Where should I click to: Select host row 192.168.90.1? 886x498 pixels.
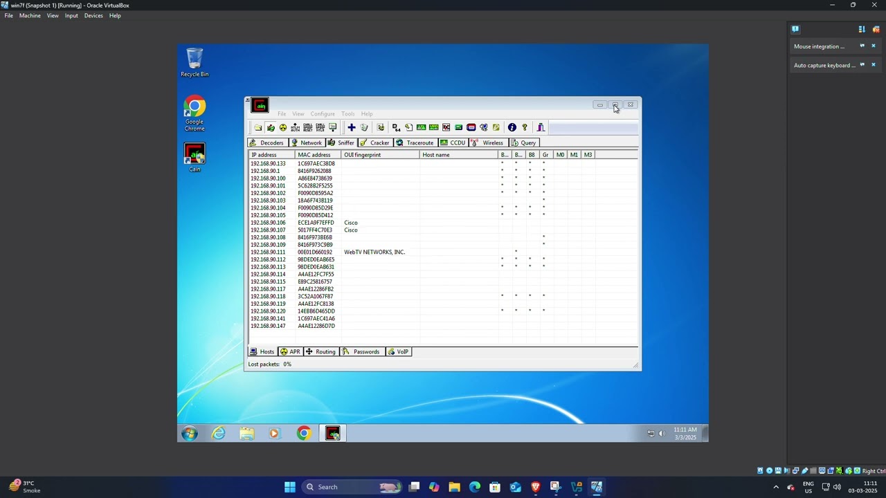click(x=443, y=171)
